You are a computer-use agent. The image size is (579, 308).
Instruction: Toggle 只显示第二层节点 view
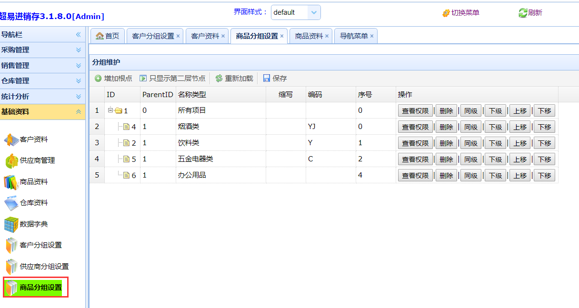point(172,79)
